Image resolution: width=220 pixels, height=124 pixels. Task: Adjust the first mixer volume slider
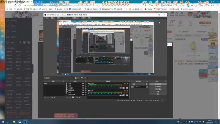[x=105, y=88]
